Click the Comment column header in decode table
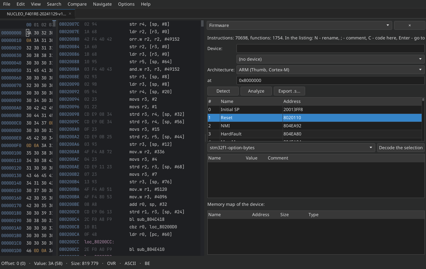This screenshot has height=269, width=426. coord(345,158)
